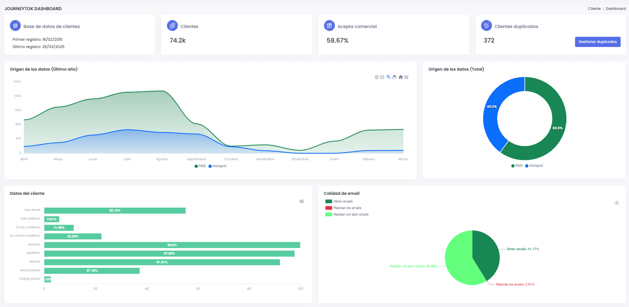Viewport: 629px width, 307px height.
Task: Reset chart zoom with home icon
Action: (401, 77)
